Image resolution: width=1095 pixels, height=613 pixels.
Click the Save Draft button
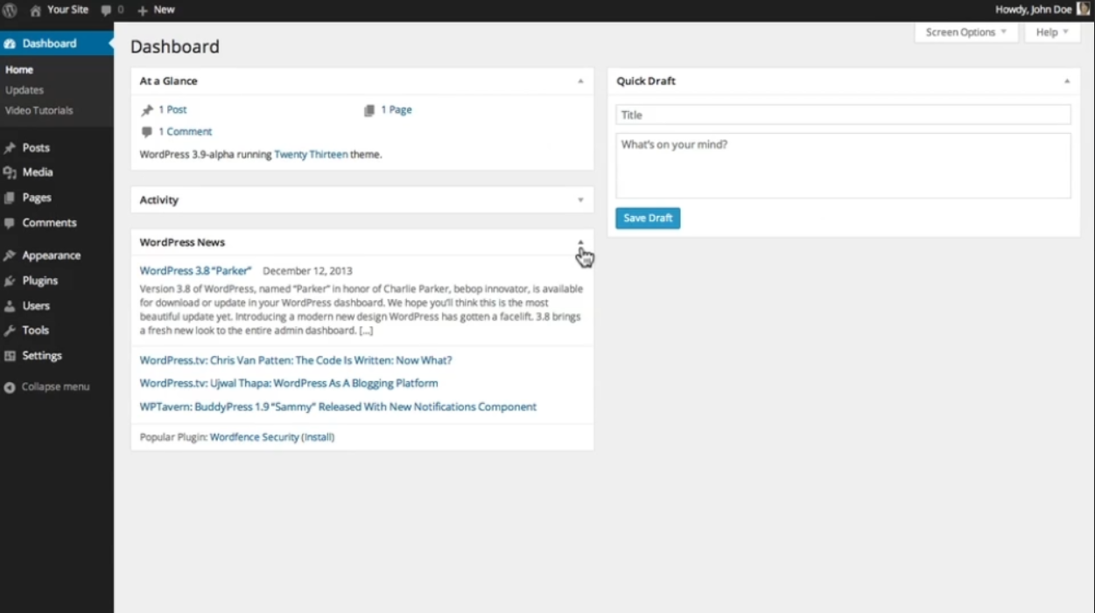[648, 219]
